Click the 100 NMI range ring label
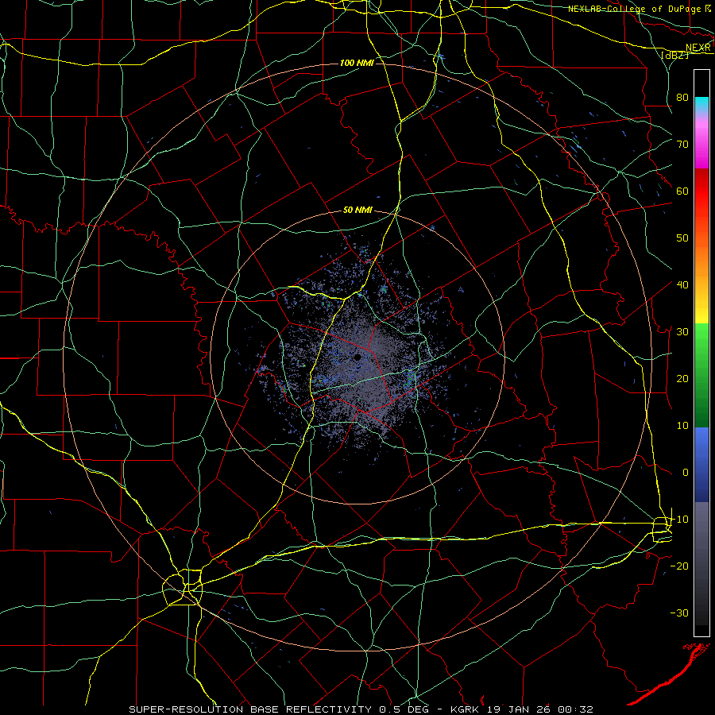 357,63
